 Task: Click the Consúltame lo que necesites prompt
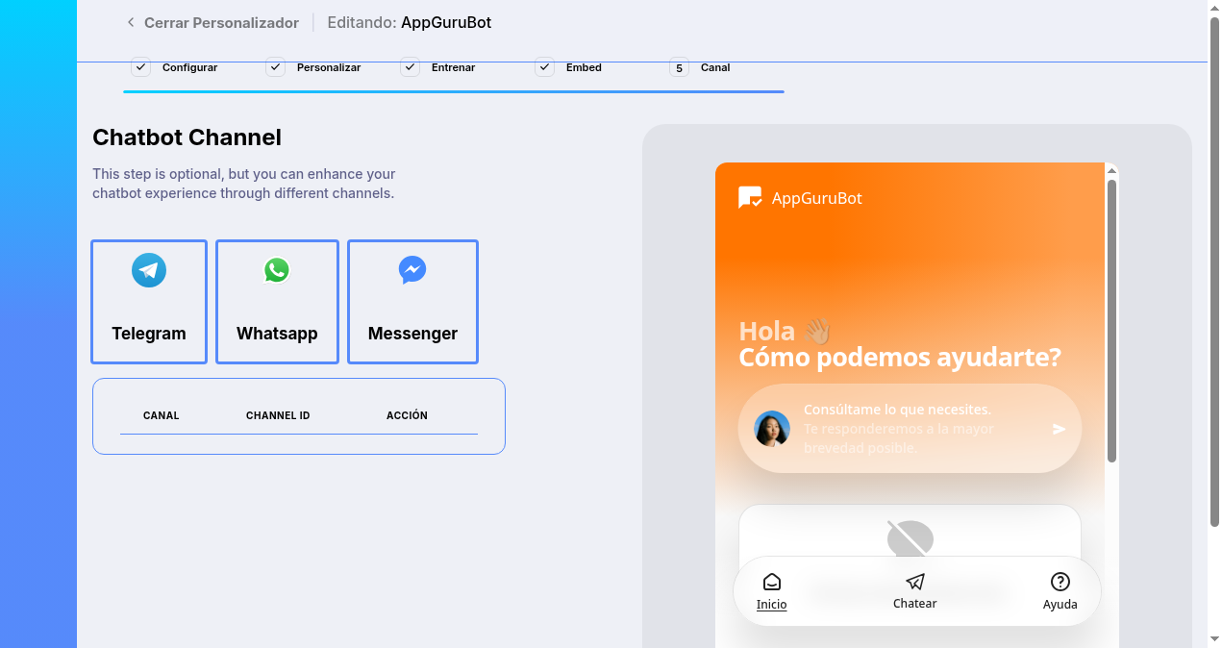click(897, 410)
